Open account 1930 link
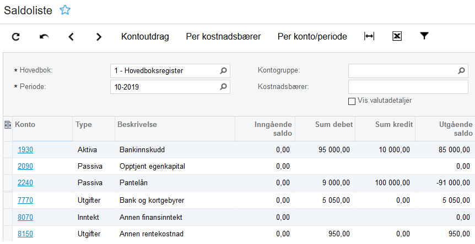The image size is (475, 244). (25, 149)
